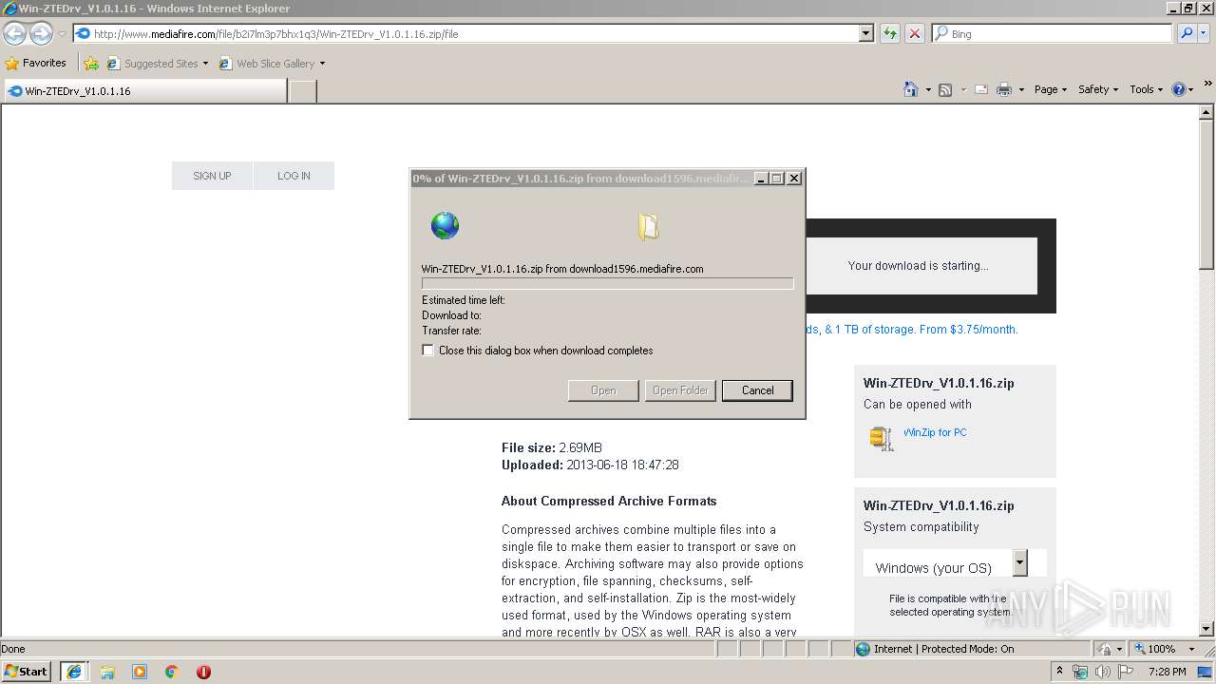1216x684 pixels.
Task: Click the volume speaker tray icon
Action: coord(1102,672)
